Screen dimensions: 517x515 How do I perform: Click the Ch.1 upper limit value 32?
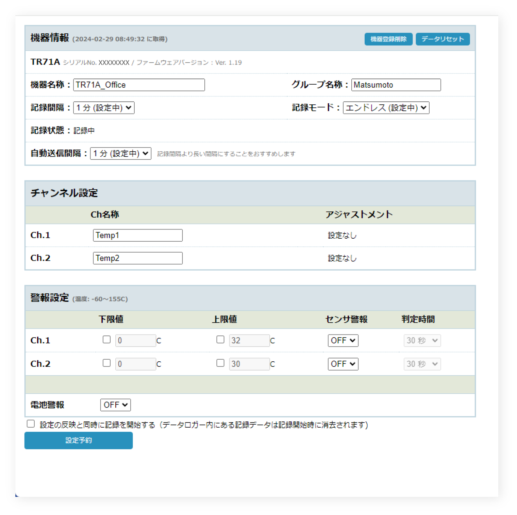pyautogui.click(x=249, y=340)
